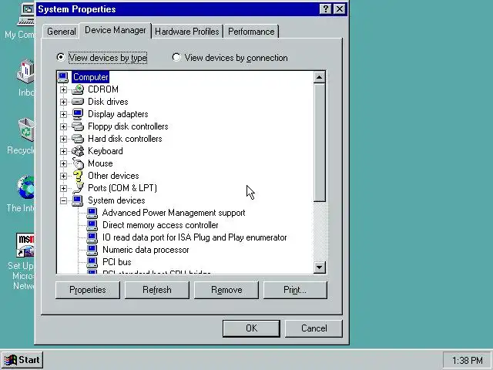
Task: Select the CDROM device category icon
Action: point(78,89)
